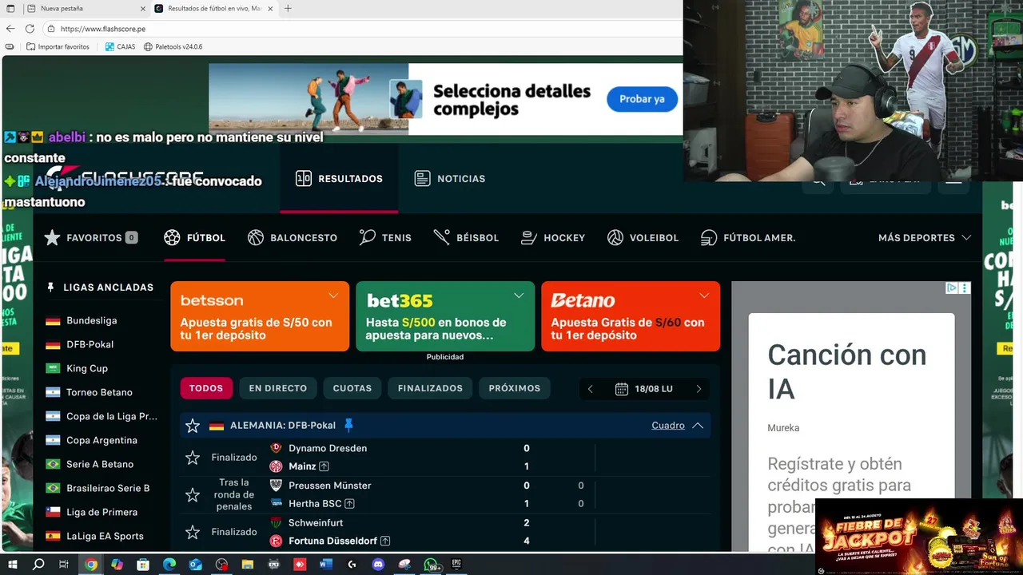This screenshot has height=575, width=1023.
Task: Favorite the Preussen Münster vs Hertha match
Action: [x=193, y=495]
